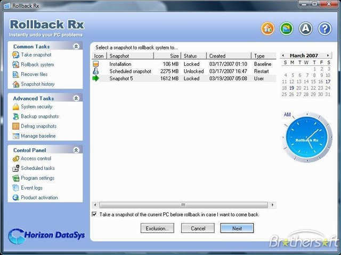
Task: Click the Icon column header
Action: 99,56
